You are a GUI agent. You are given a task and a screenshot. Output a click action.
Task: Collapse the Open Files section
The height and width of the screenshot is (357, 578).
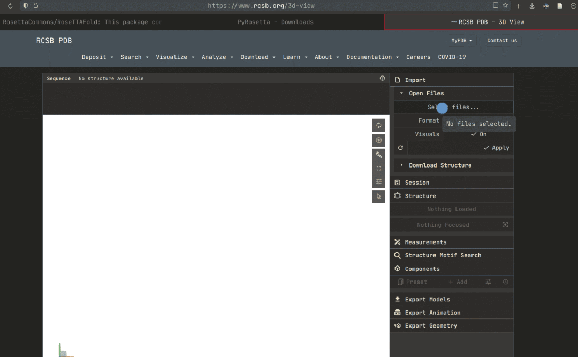point(453,93)
